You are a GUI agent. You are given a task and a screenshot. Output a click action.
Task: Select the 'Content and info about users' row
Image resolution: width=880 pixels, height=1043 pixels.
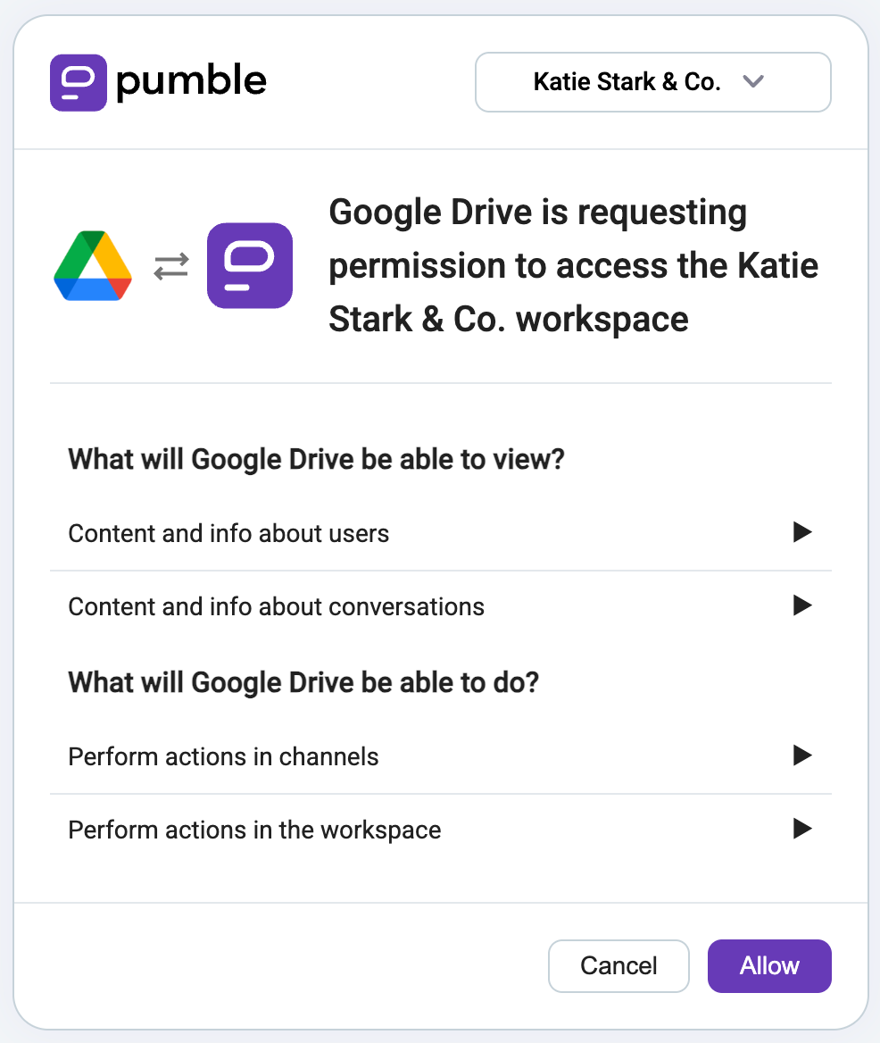228,532
